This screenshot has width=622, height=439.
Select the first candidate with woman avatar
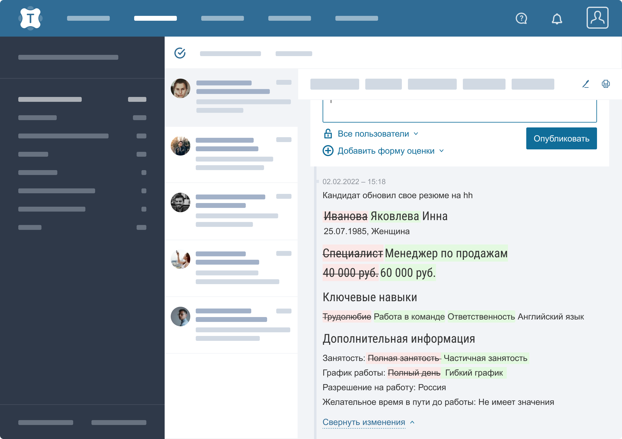[x=231, y=97]
